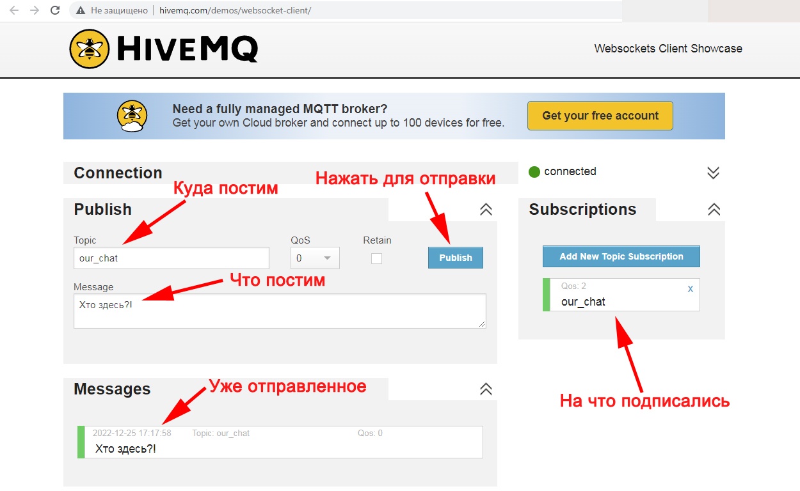Click the browser forward arrow icon
Viewport: 800px width, 491px height.
pyautogui.click(x=34, y=10)
